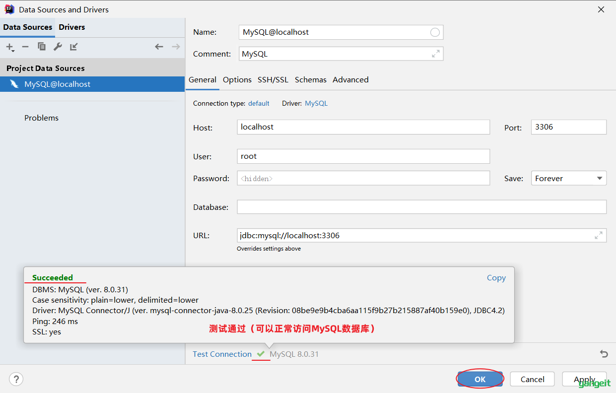Focus the Database input field
The width and height of the screenshot is (616, 393).
(422, 207)
